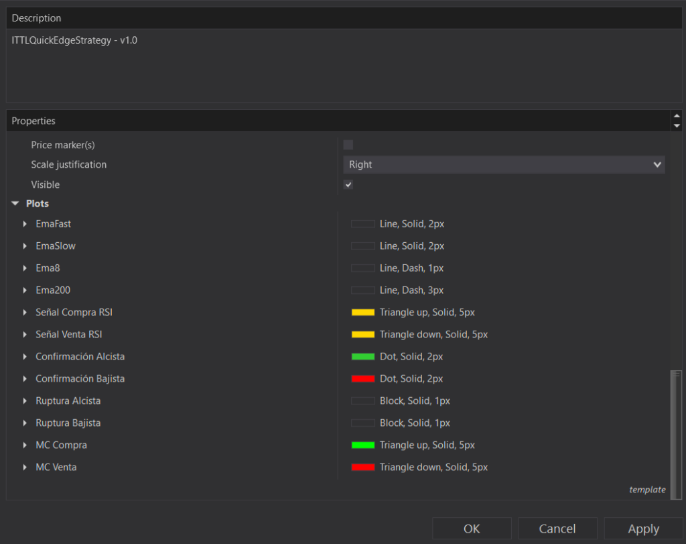Click the red MC Venta color swatch
Image resolution: width=686 pixels, height=544 pixels.
click(x=362, y=467)
